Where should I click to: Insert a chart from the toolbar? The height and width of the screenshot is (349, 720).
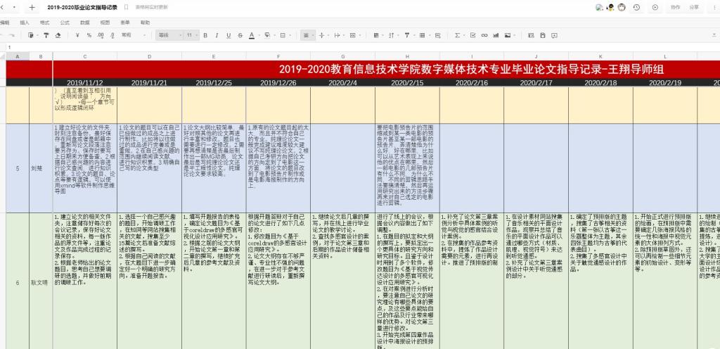[x=496, y=34]
